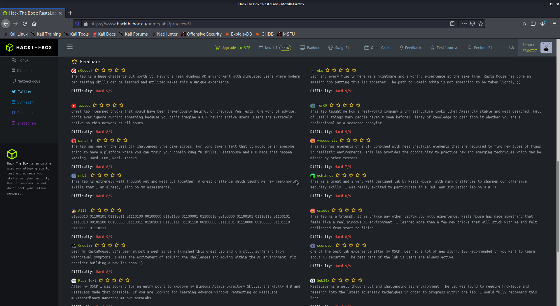This screenshot has width=560, height=306.
Task: Open parafr0n's profile
Action: click(x=86, y=141)
